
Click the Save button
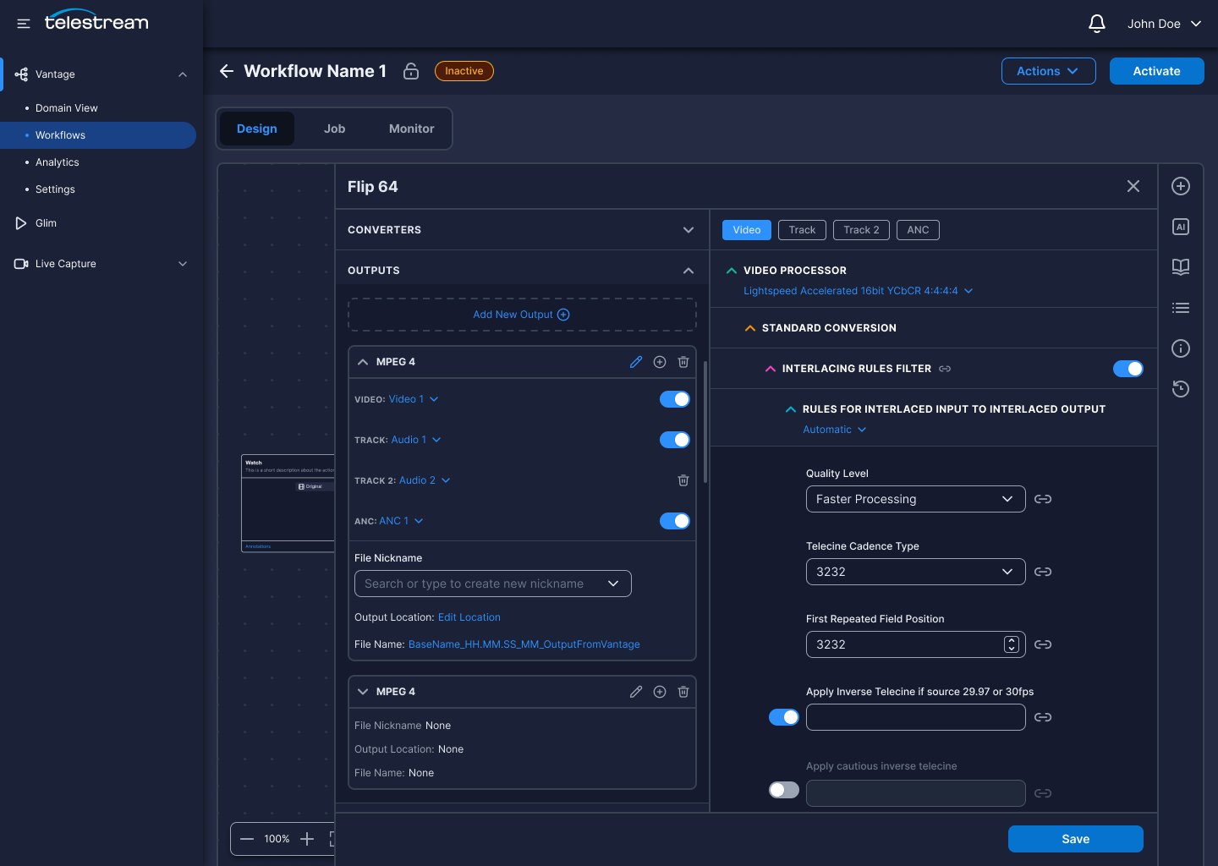[1076, 839]
